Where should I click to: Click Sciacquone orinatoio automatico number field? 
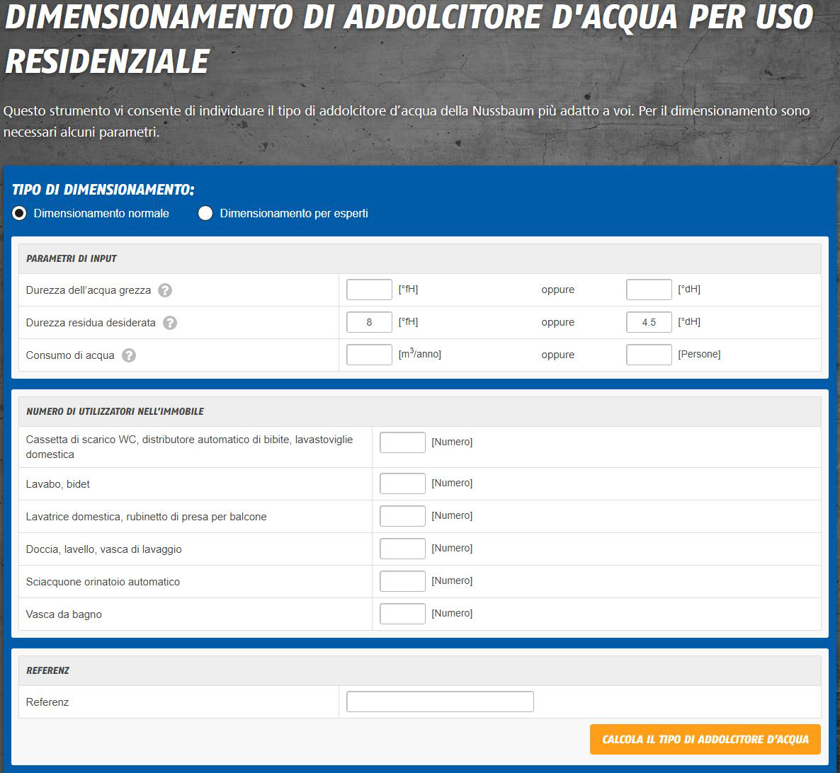(x=402, y=581)
